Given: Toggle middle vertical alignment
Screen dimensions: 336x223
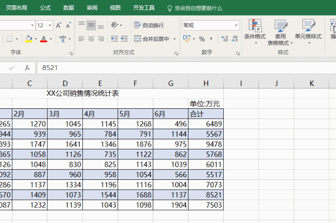Looking at the screenshot, I should coord(91,25).
